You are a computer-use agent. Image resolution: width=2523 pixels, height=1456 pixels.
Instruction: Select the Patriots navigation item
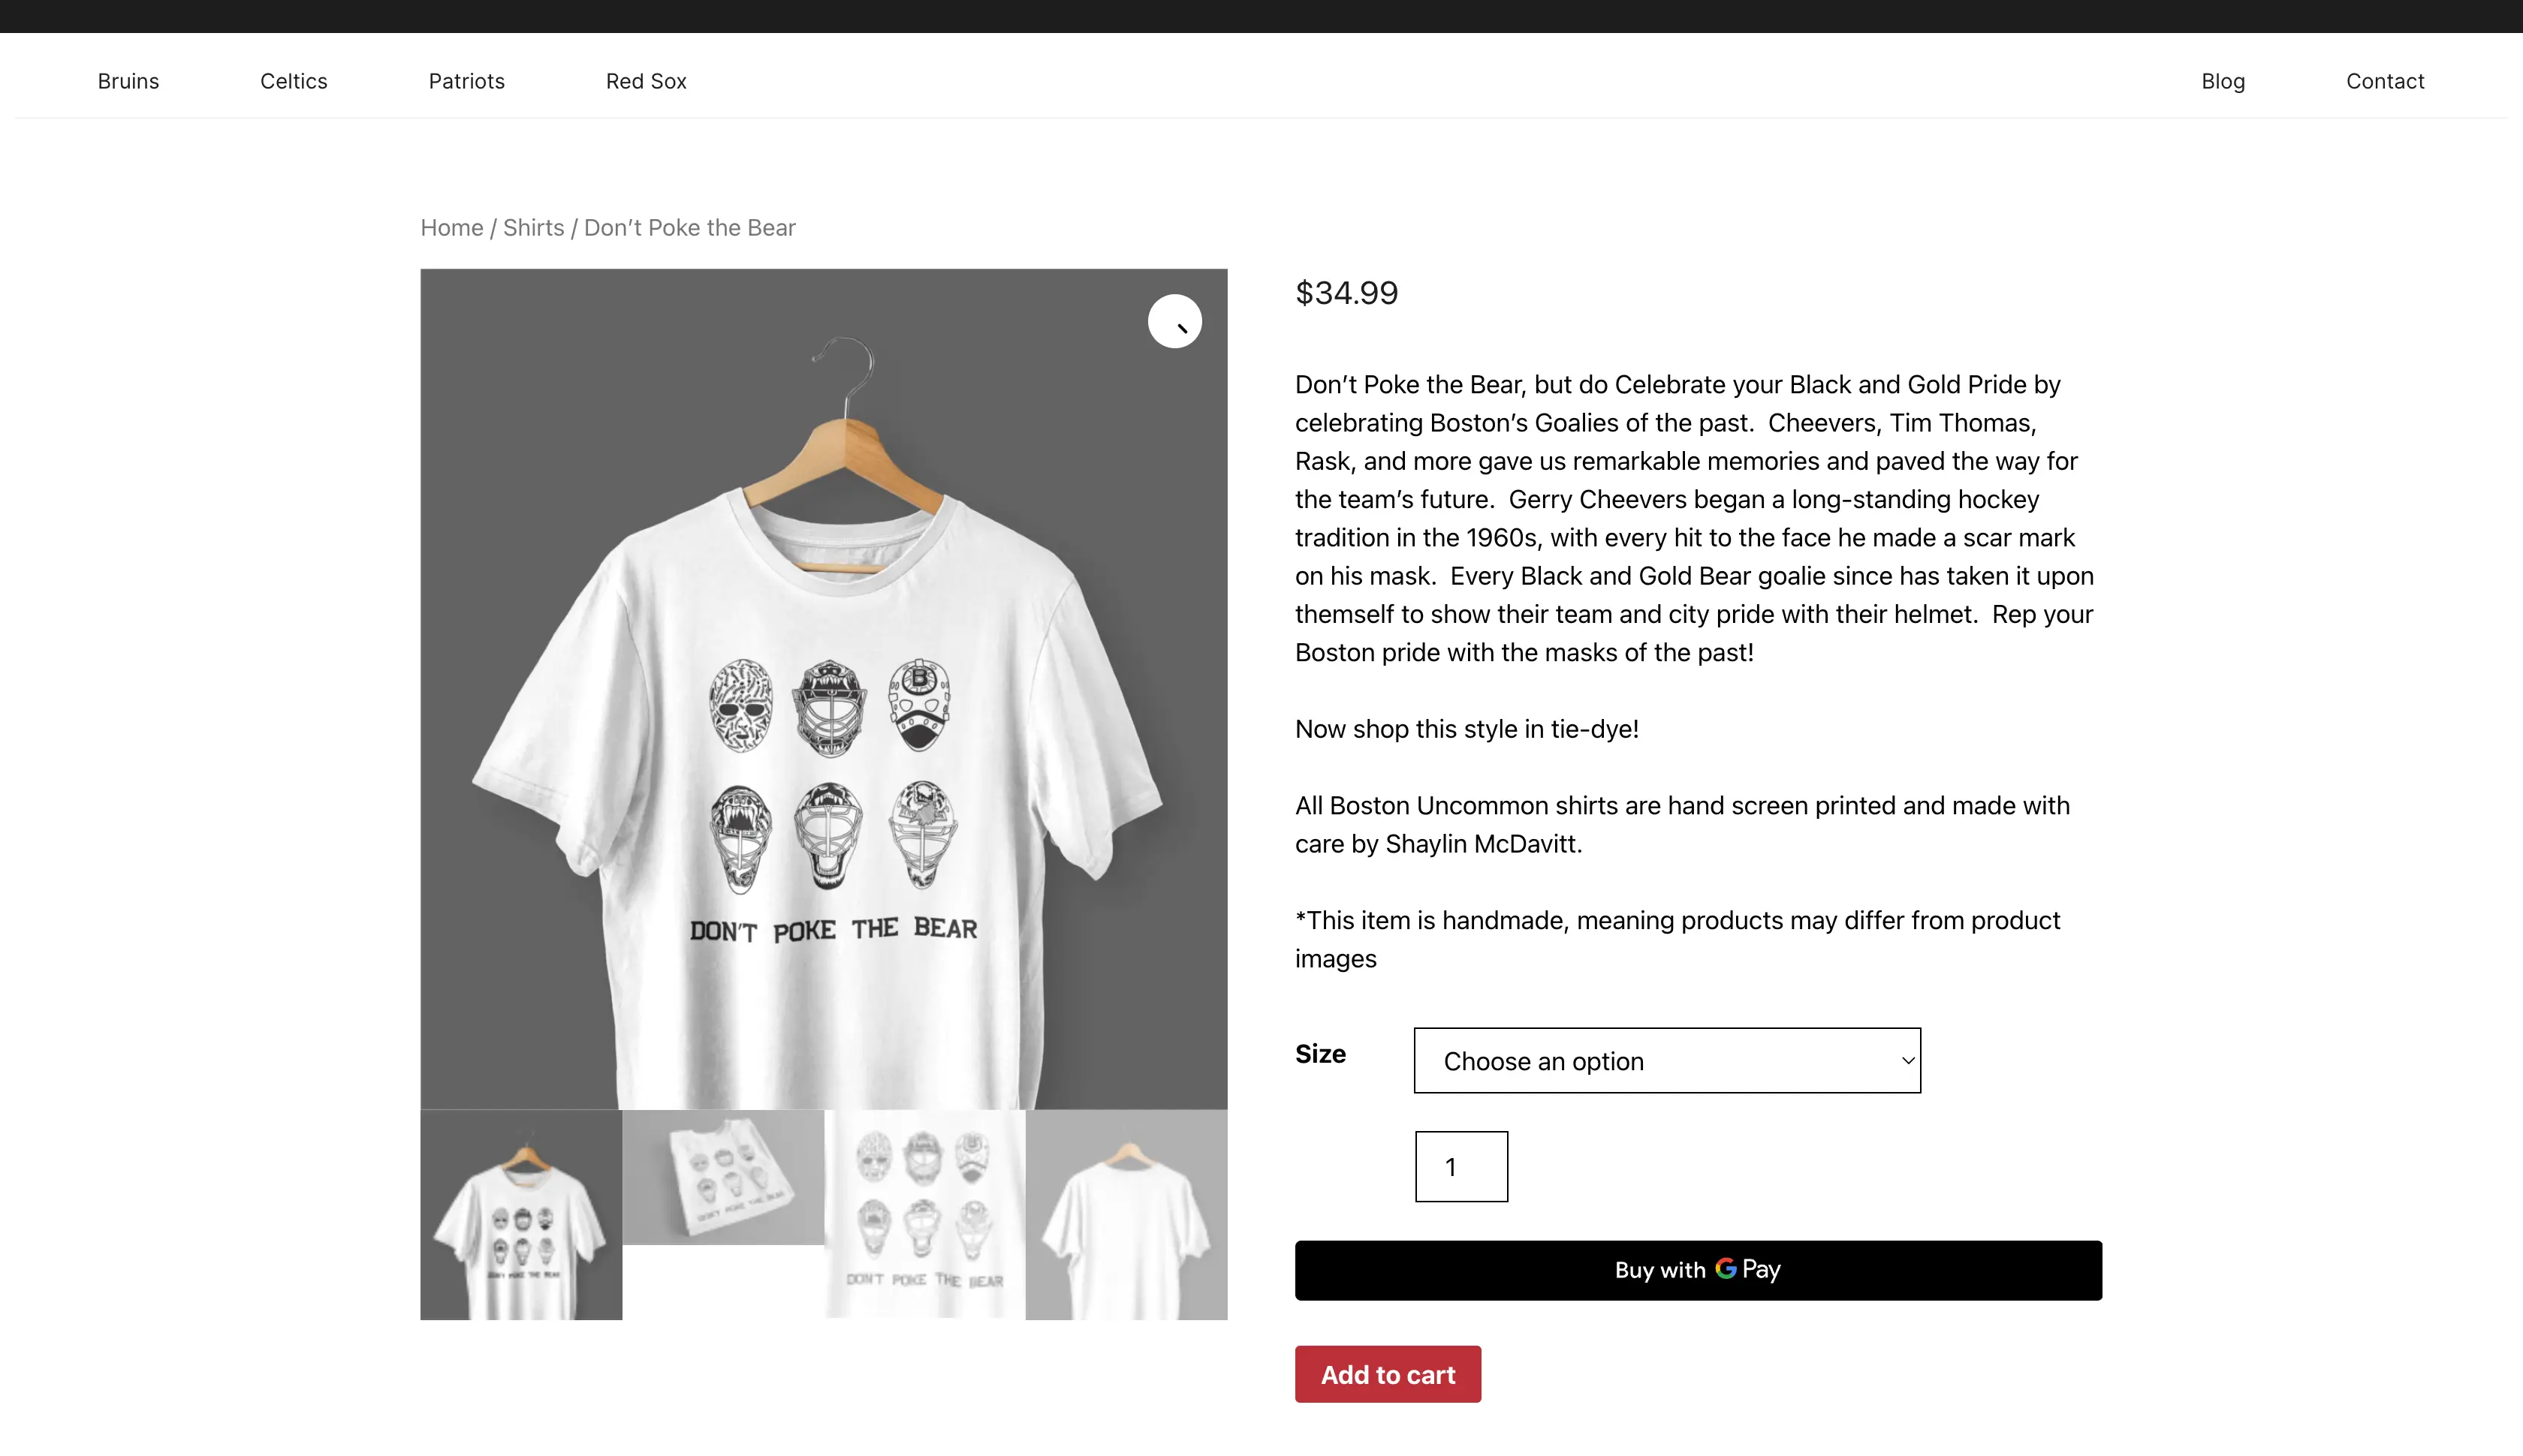[466, 81]
